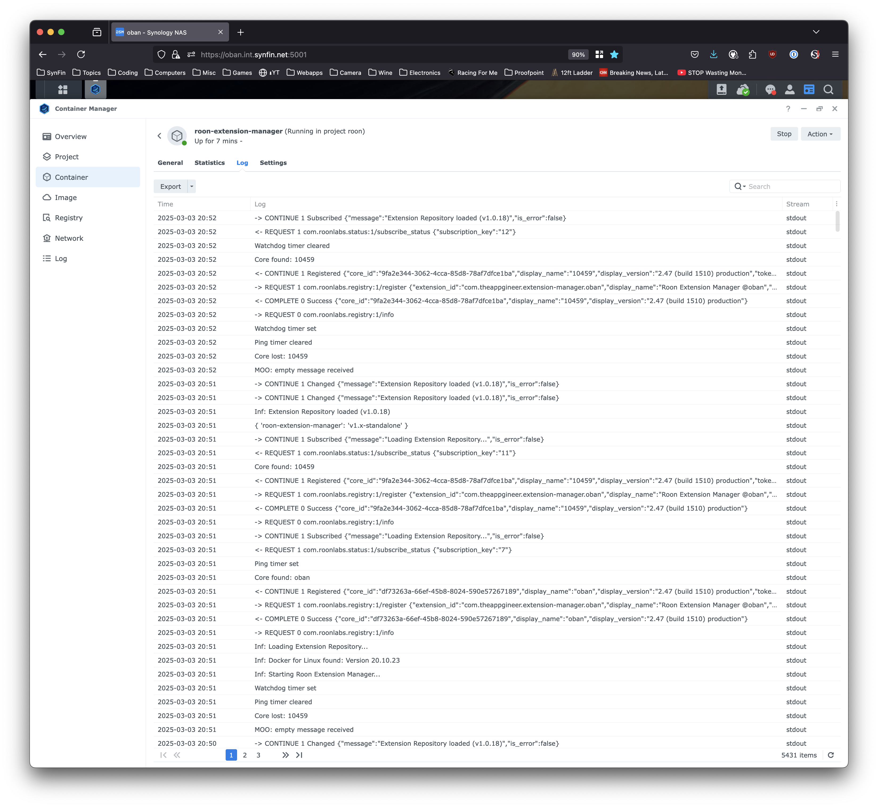Open the 12ft Ladder bookmark
878x807 pixels.
pos(572,72)
